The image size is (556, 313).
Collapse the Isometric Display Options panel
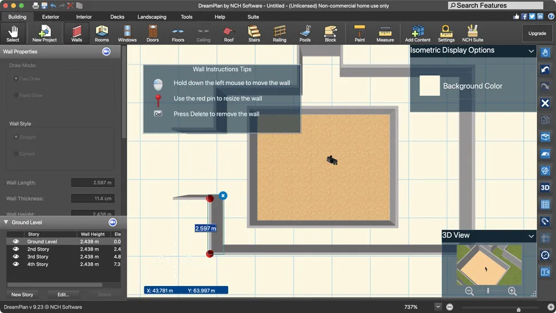pos(531,51)
